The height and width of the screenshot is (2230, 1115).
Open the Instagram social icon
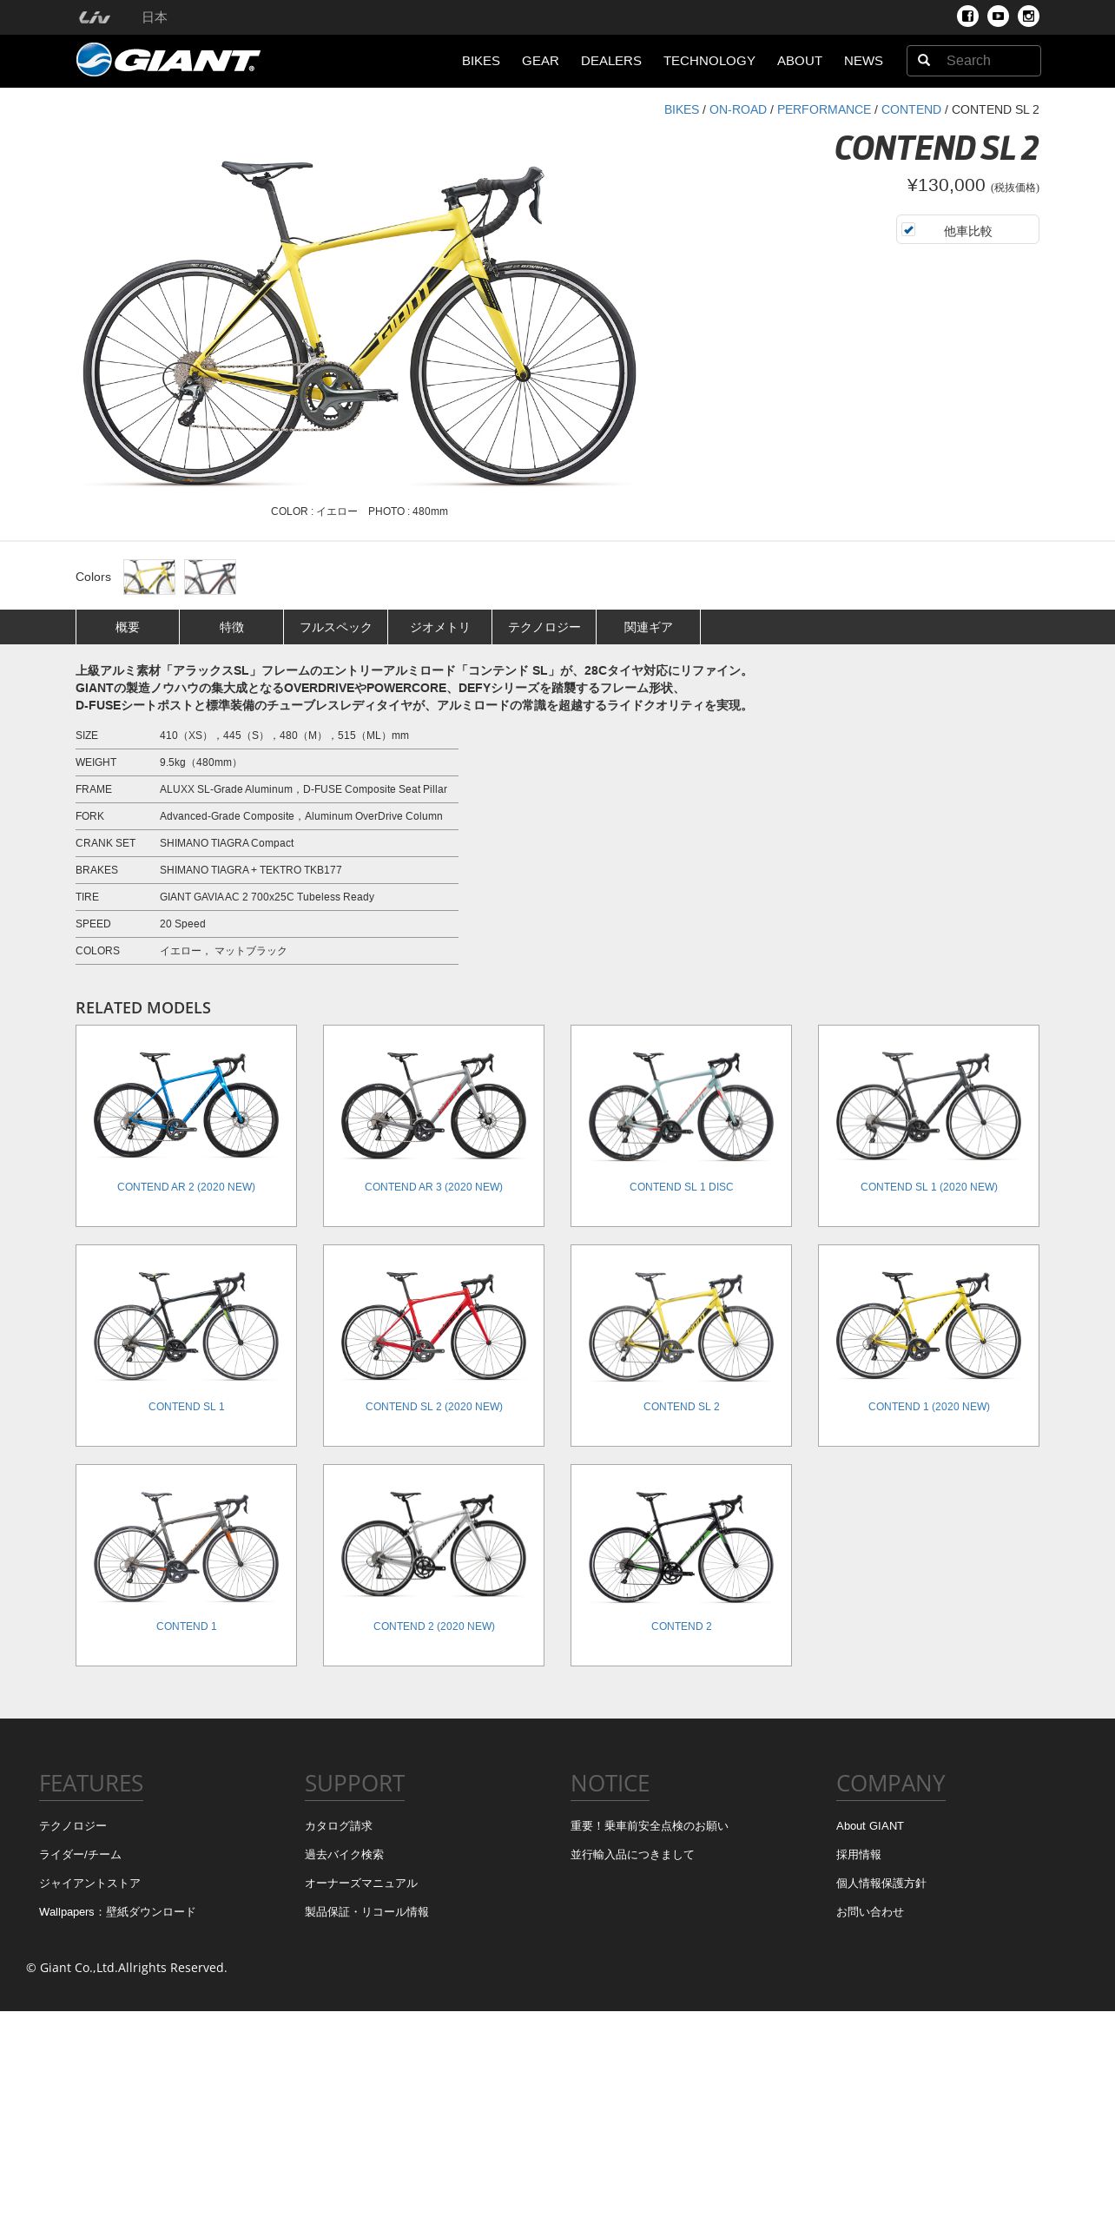[x=1028, y=16]
